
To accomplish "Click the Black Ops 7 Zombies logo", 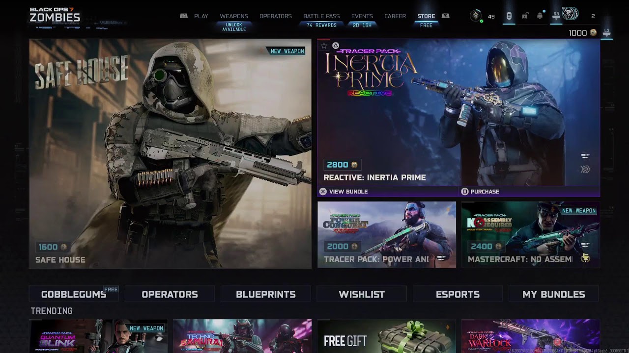I will [55, 15].
